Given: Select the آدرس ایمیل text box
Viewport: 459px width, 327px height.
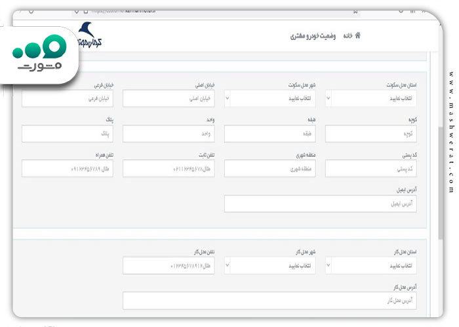Looking at the screenshot, I should click(x=321, y=203).
